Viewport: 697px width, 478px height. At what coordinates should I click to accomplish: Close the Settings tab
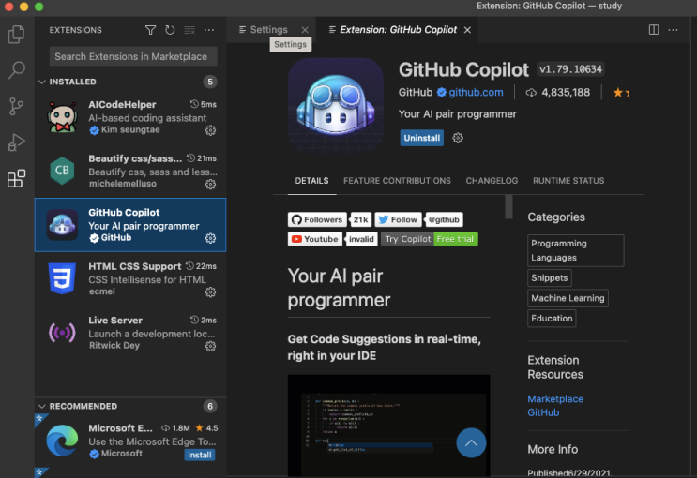[x=305, y=30]
